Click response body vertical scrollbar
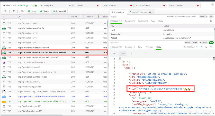 point(214,59)
